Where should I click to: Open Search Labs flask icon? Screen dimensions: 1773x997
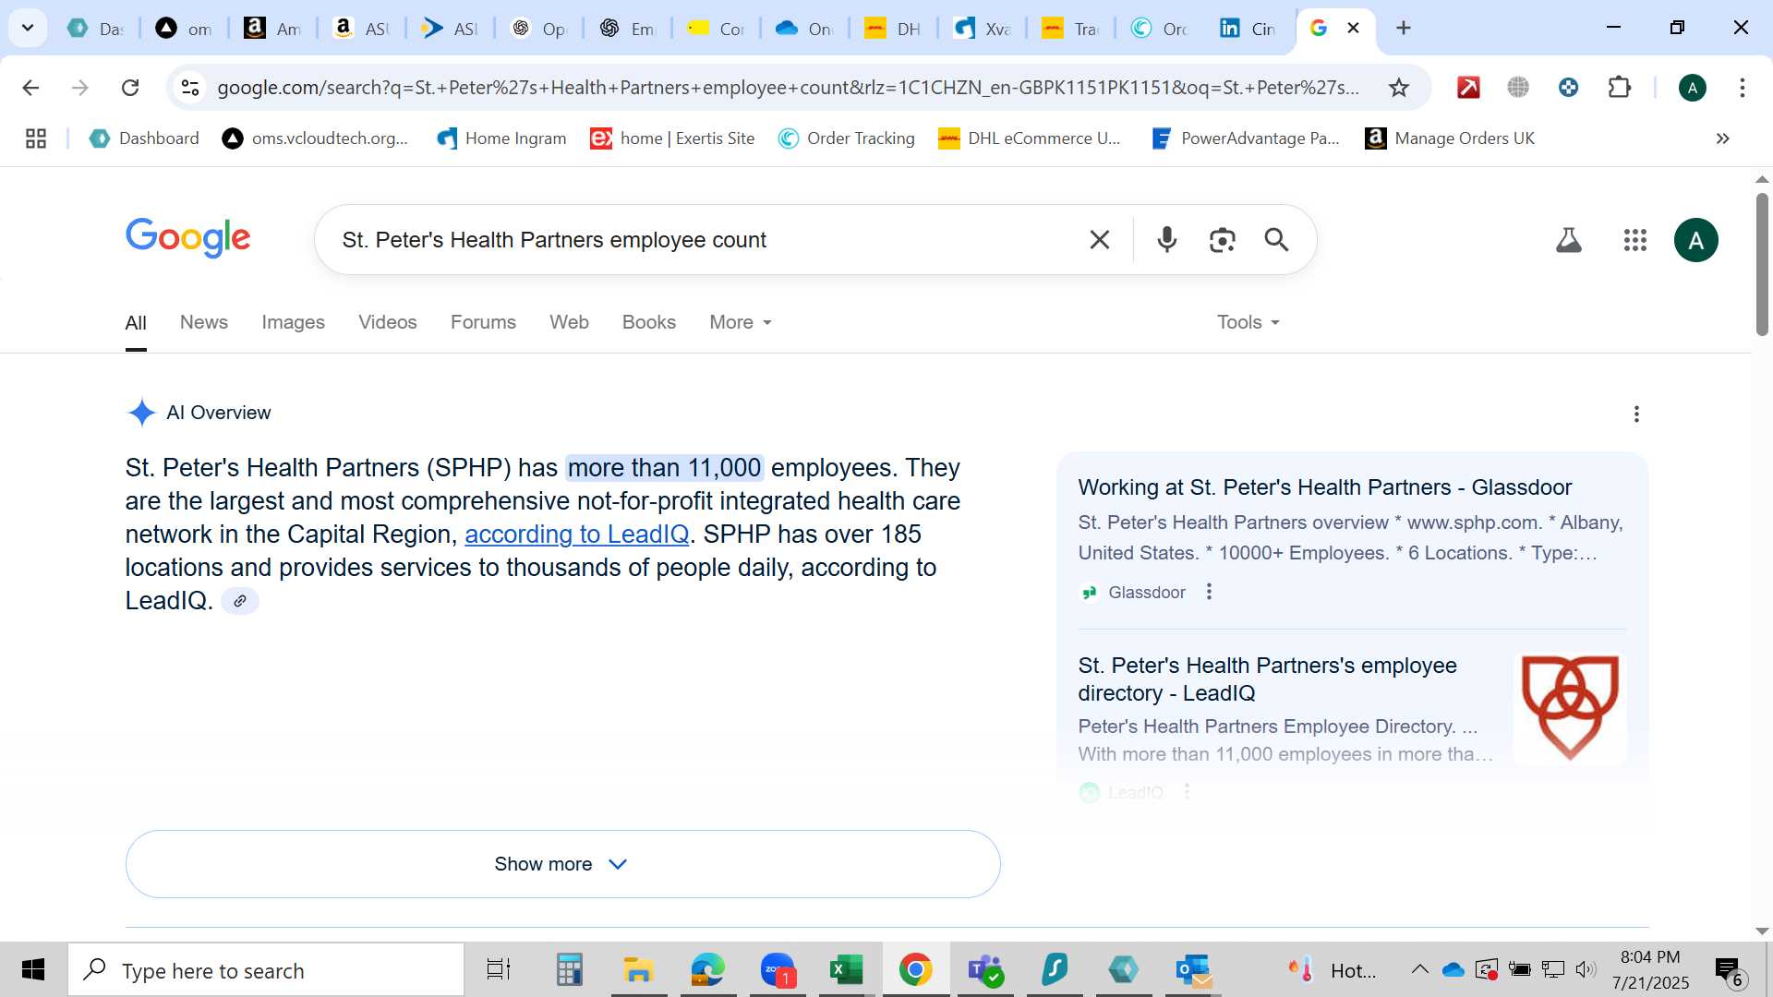(x=1569, y=240)
